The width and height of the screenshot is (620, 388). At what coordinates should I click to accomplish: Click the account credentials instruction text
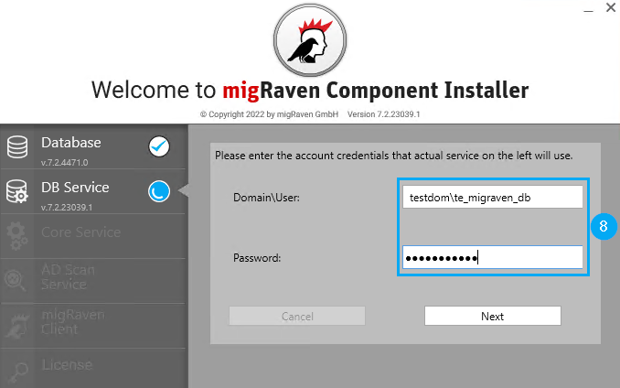tap(394, 156)
